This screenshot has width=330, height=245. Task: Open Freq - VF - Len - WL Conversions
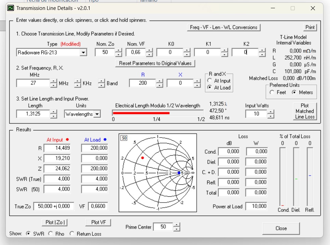coord(224,27)
